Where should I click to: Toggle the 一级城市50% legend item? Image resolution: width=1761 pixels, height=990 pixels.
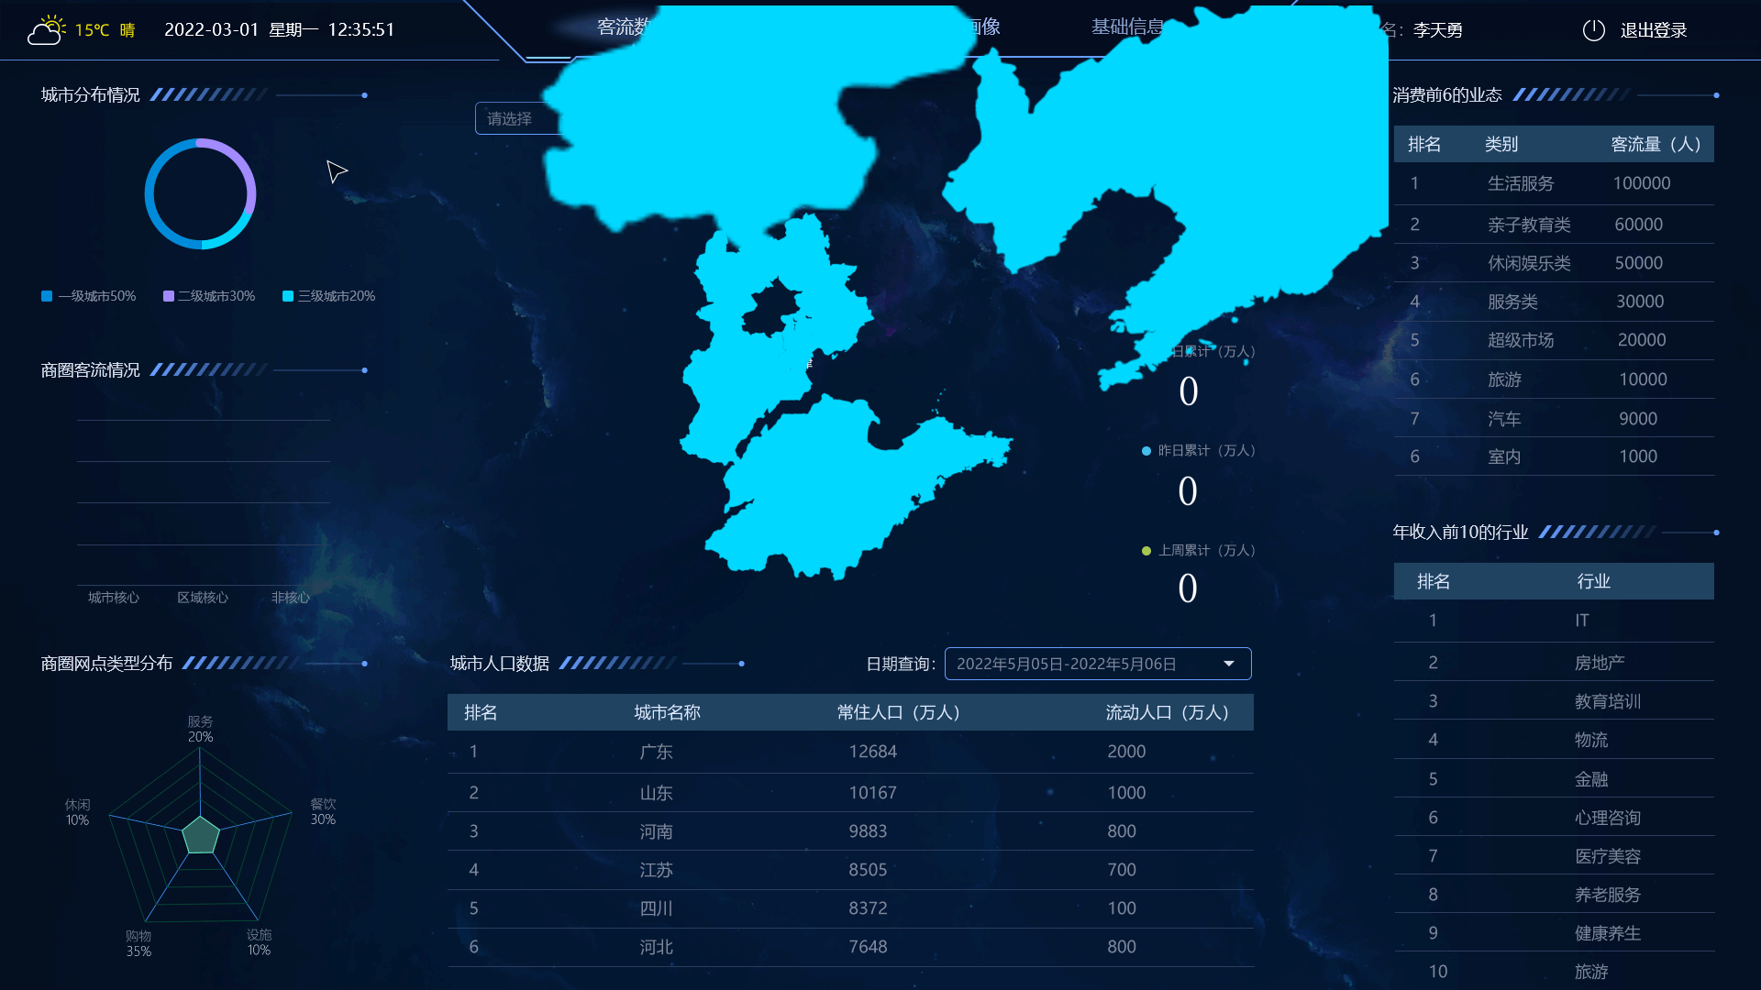pos(89,296)
